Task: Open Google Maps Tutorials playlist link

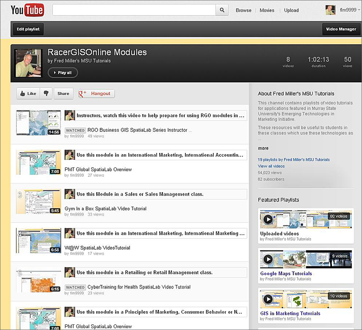Action: click(x=286, y=273)
